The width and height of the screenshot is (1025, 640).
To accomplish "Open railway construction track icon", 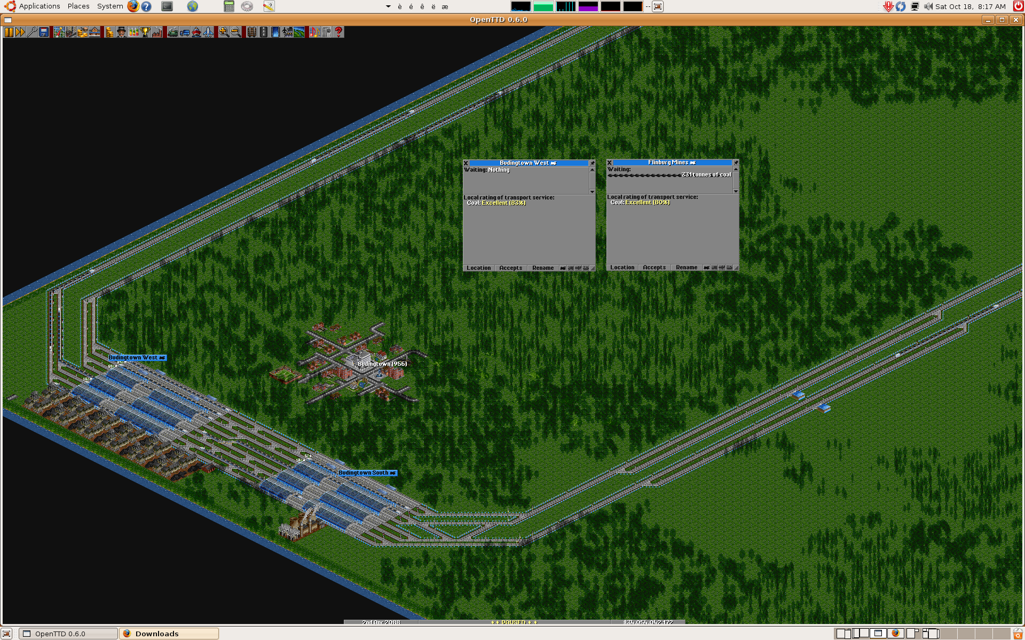I will tap(251, 32).
